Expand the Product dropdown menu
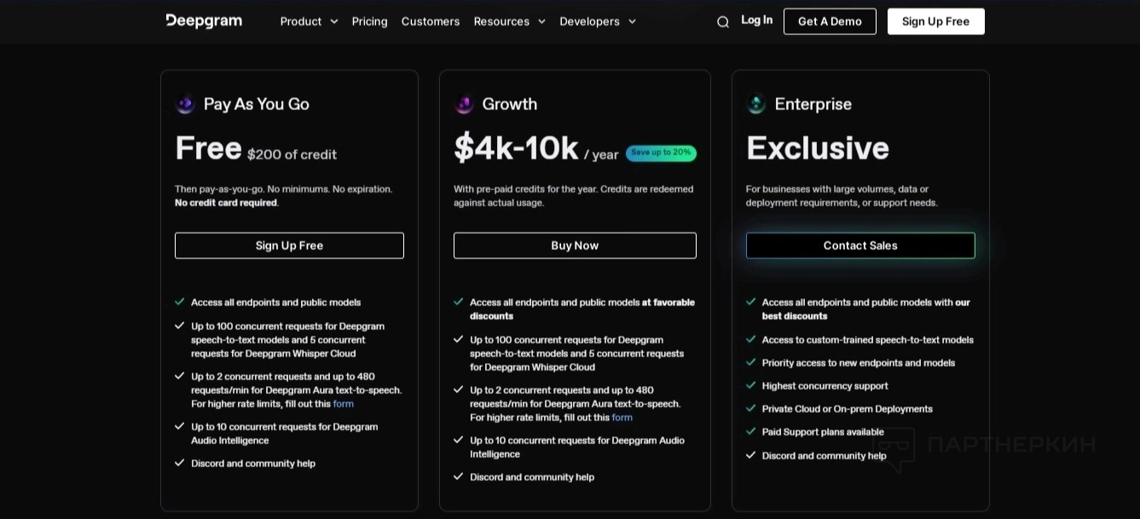This screenshot has width=1140, height=519. coord(309,21)
